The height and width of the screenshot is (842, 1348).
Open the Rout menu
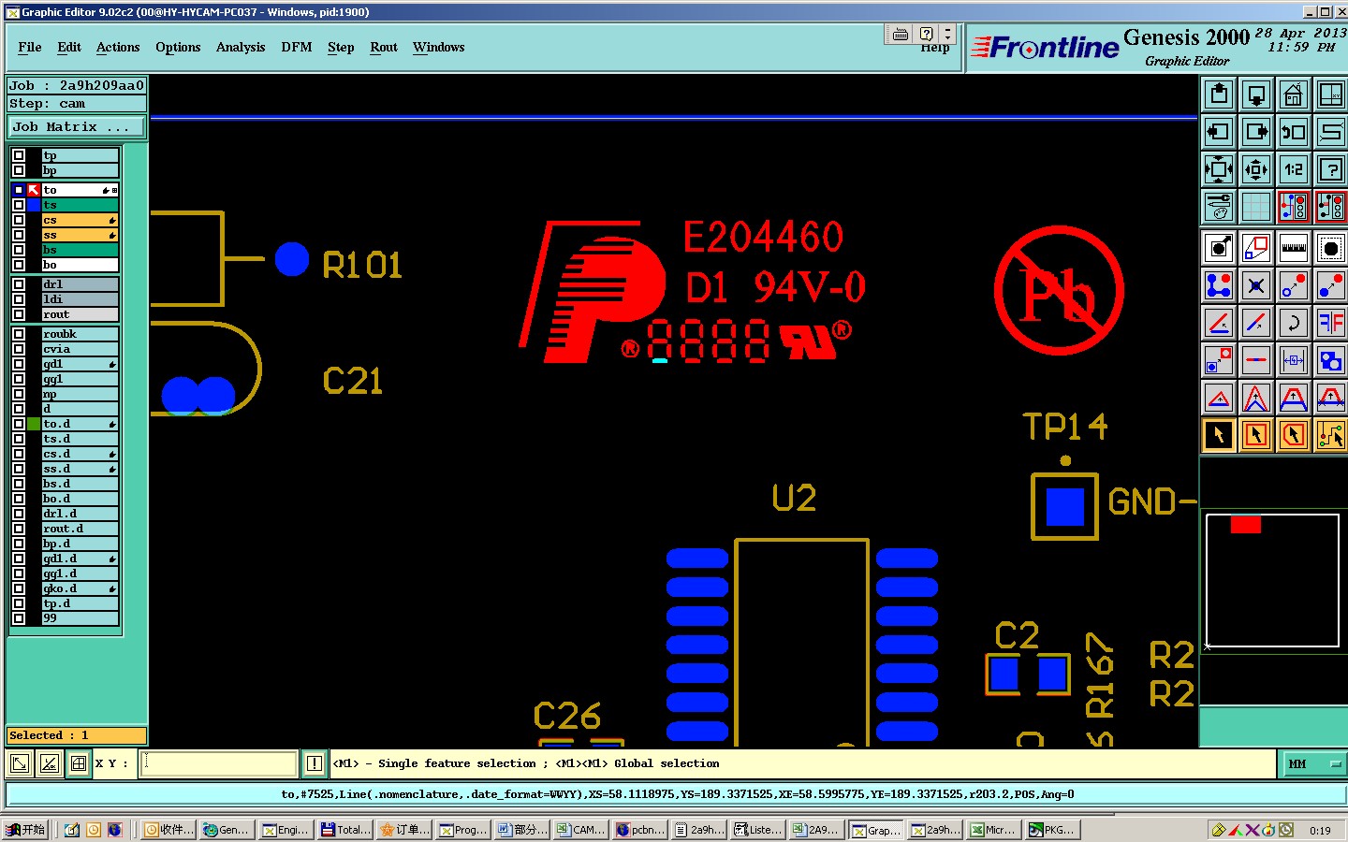pyautogui.click(x=384, y=47)
